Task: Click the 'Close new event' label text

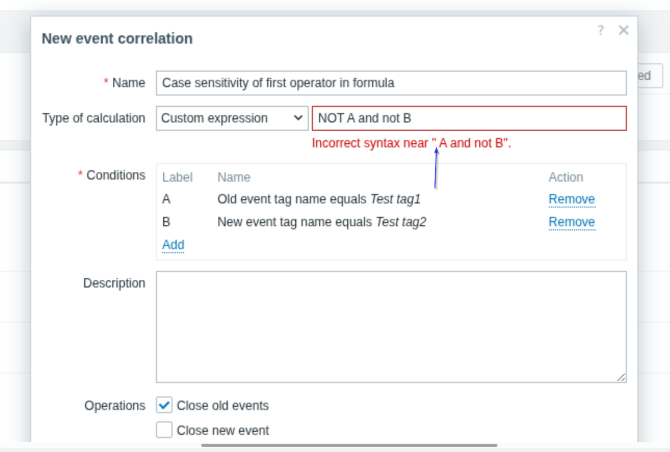Action: click(x=222, y=430)
